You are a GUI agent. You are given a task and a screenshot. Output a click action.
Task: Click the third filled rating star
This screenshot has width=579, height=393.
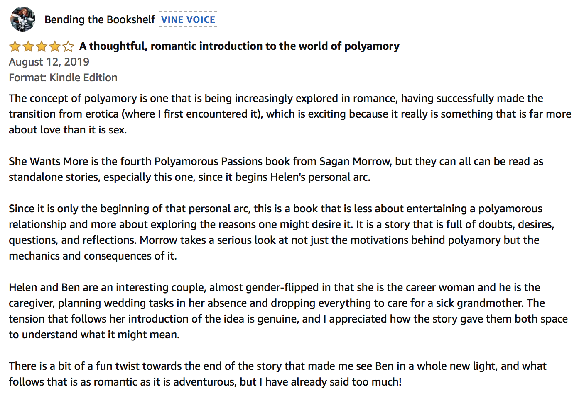click(42, 46)
